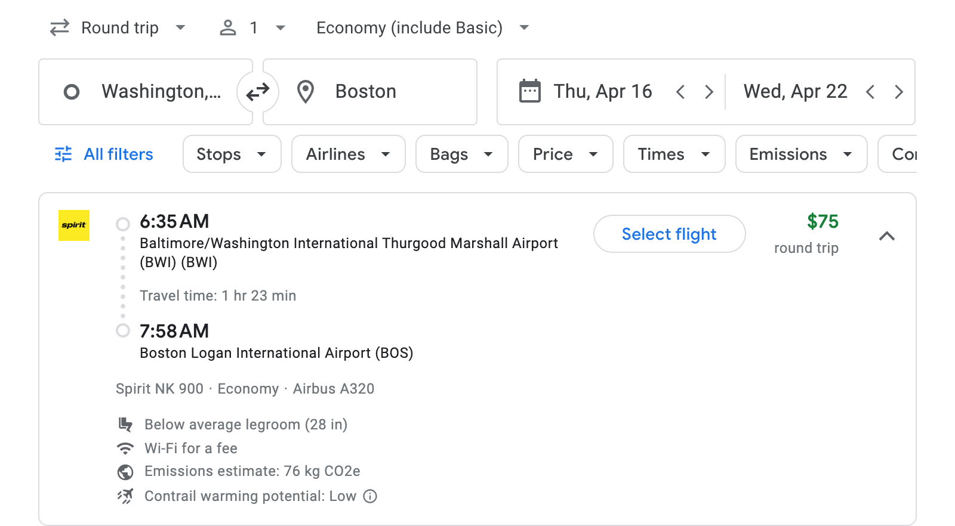Open contrail warming potential info icon

tap(370, 496)
